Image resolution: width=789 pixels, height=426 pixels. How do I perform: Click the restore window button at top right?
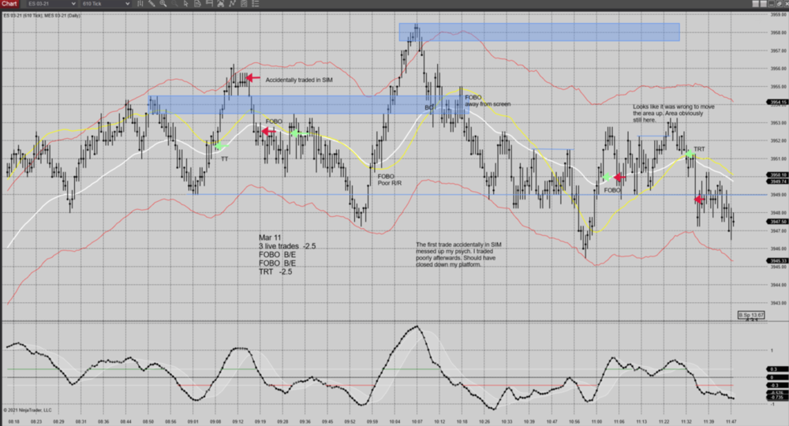[x=779, y=4]
